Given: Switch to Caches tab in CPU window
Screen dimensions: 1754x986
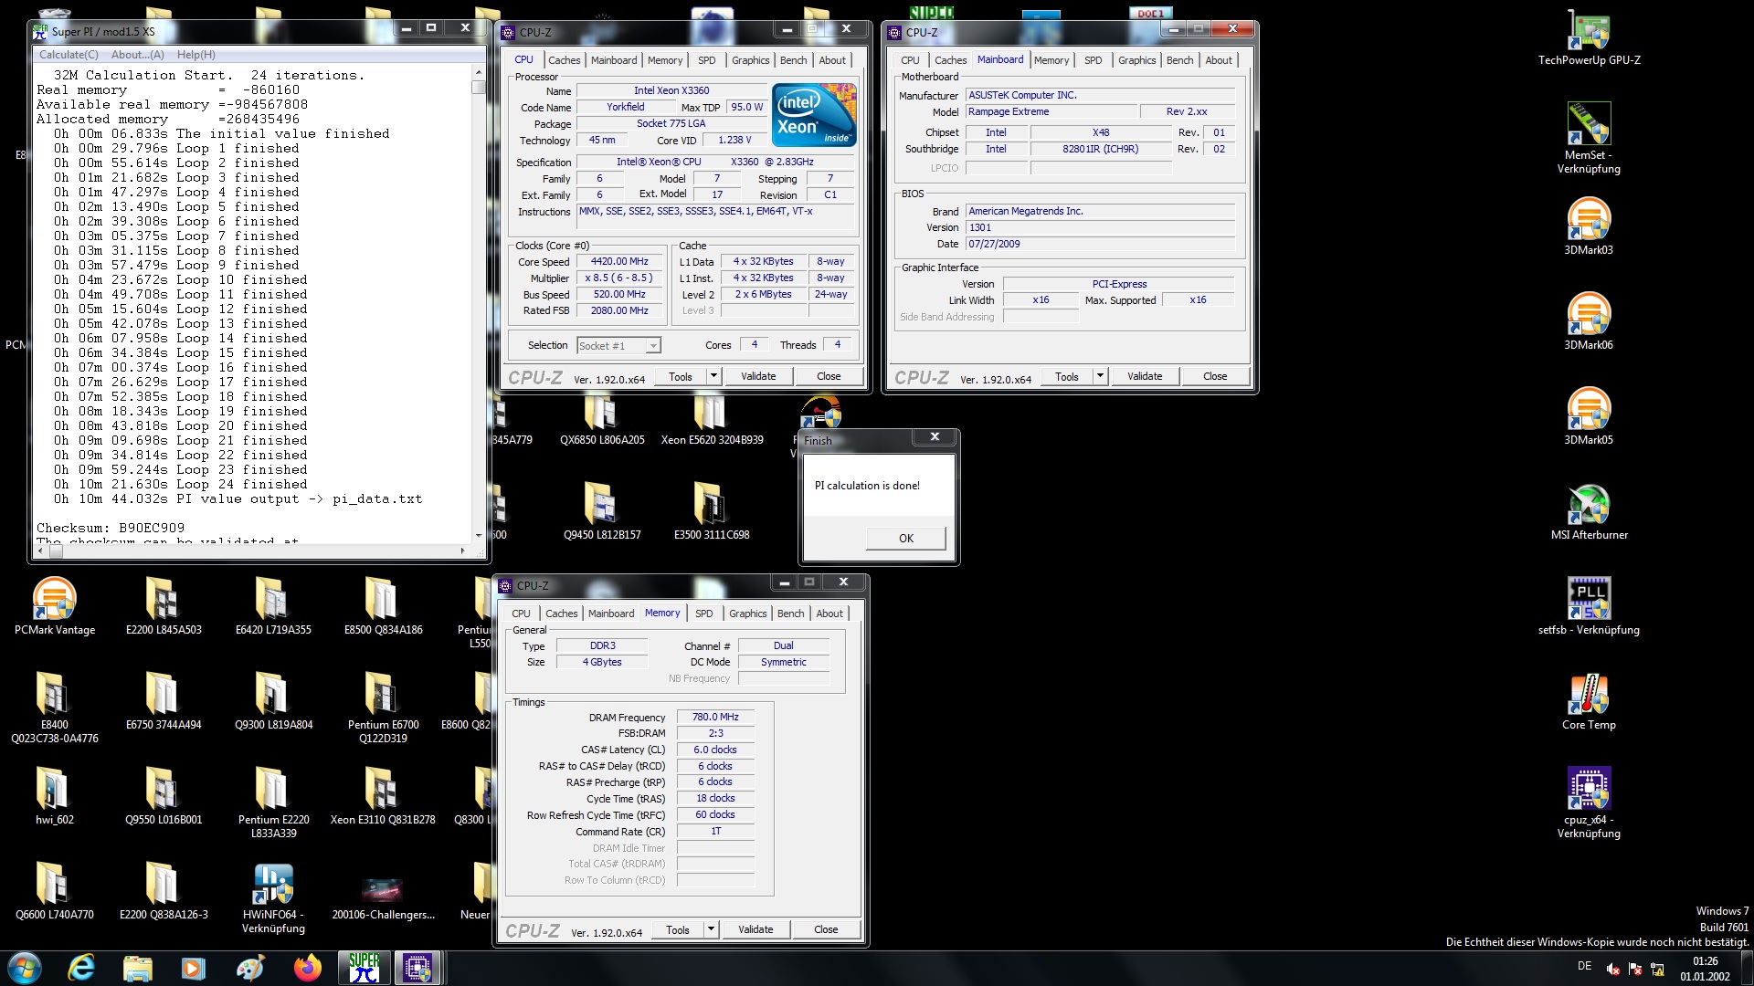Looking at the screenshot, I should 564,60.
